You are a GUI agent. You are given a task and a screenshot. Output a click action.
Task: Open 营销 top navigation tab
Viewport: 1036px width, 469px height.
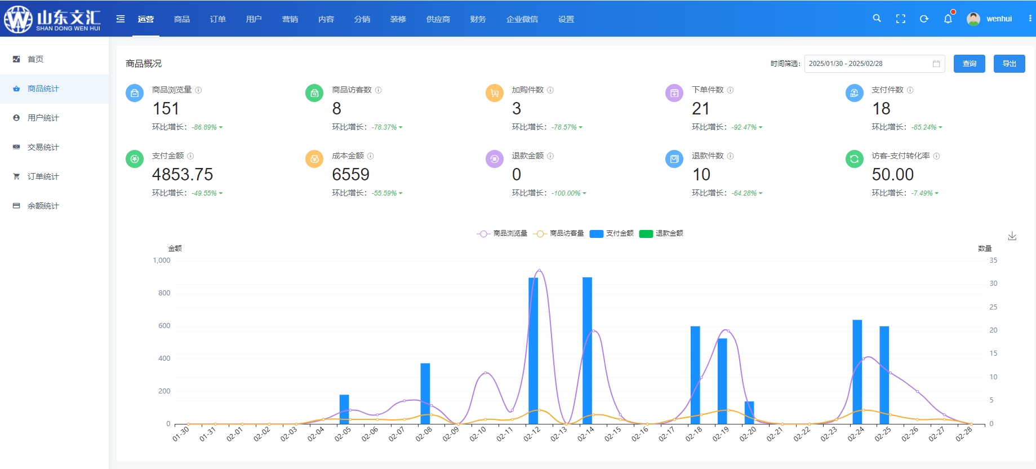(290, 19)
